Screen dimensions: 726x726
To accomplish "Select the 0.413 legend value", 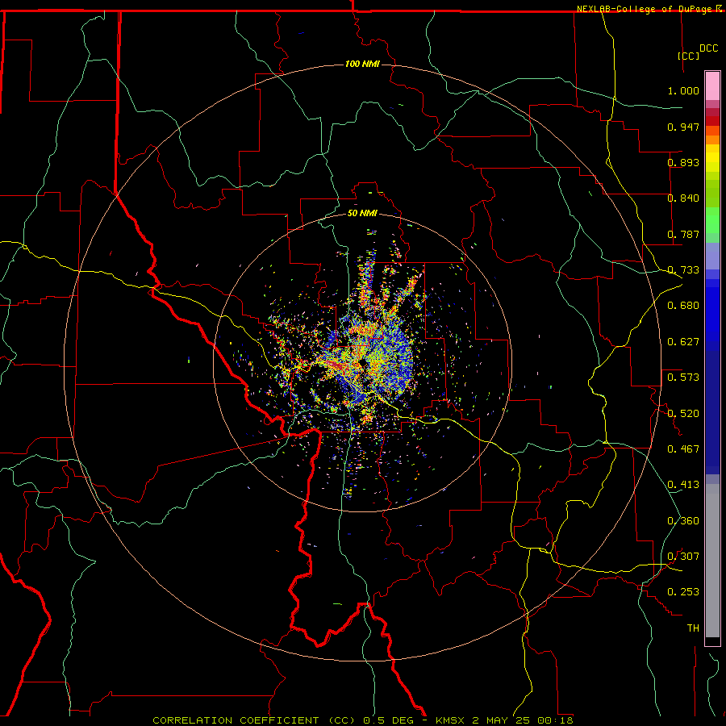I will point(683,485).
